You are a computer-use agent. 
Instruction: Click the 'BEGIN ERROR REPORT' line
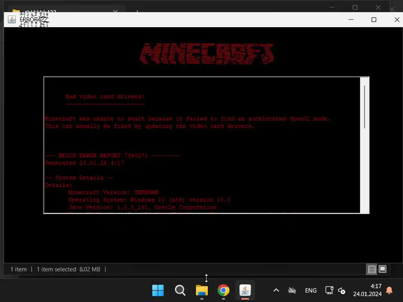coord(112,156)
